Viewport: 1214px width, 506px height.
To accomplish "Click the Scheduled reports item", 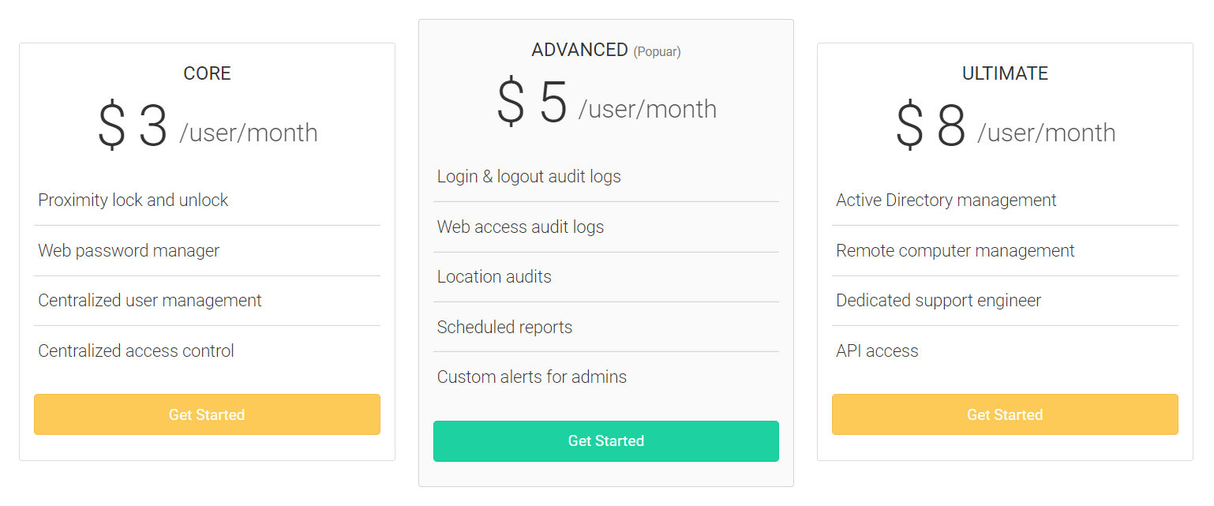I will (x=504, y=328).
